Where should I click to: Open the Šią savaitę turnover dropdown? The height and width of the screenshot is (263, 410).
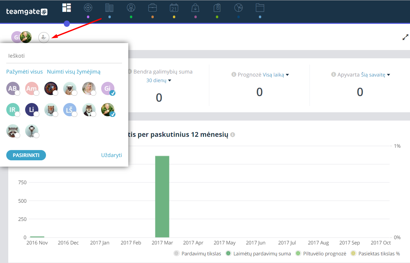pos(376,75)
